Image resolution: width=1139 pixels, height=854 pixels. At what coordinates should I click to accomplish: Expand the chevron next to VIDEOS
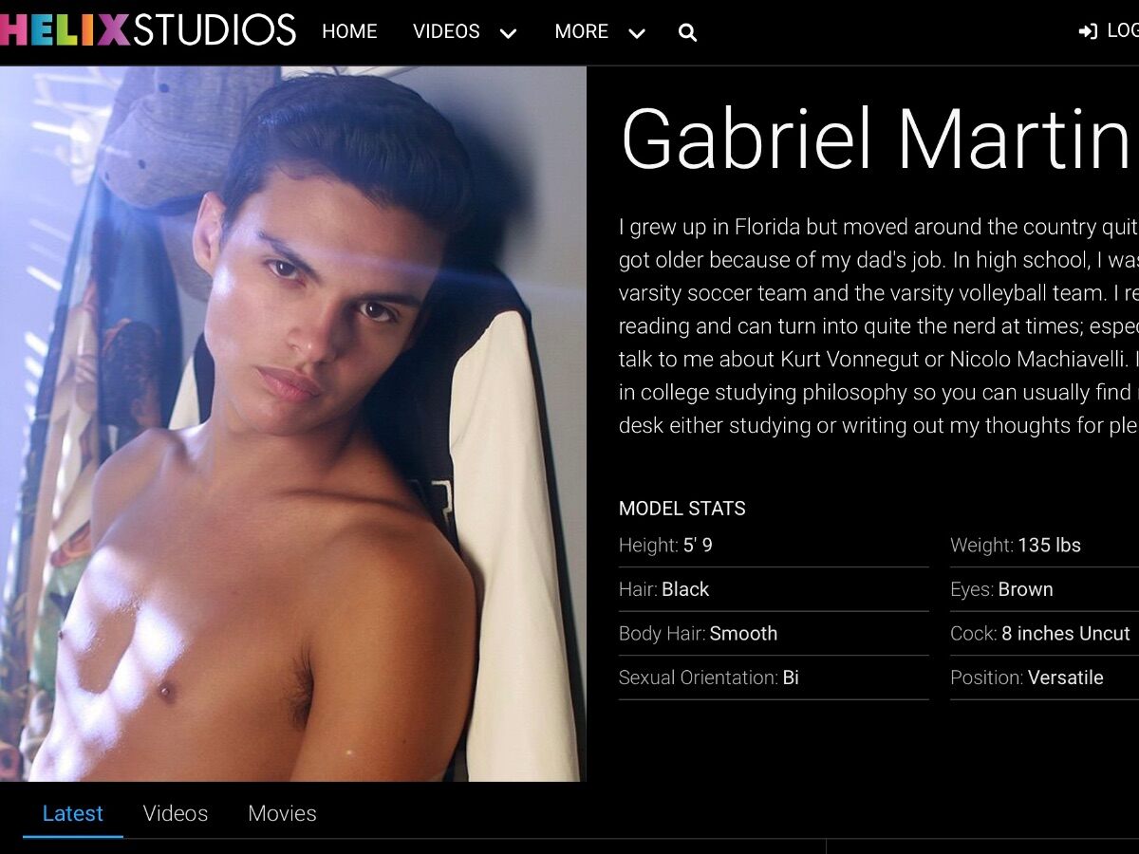(x=509, y=33)
